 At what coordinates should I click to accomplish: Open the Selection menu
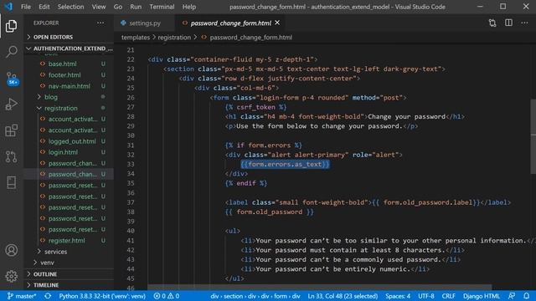coord(70,7)
